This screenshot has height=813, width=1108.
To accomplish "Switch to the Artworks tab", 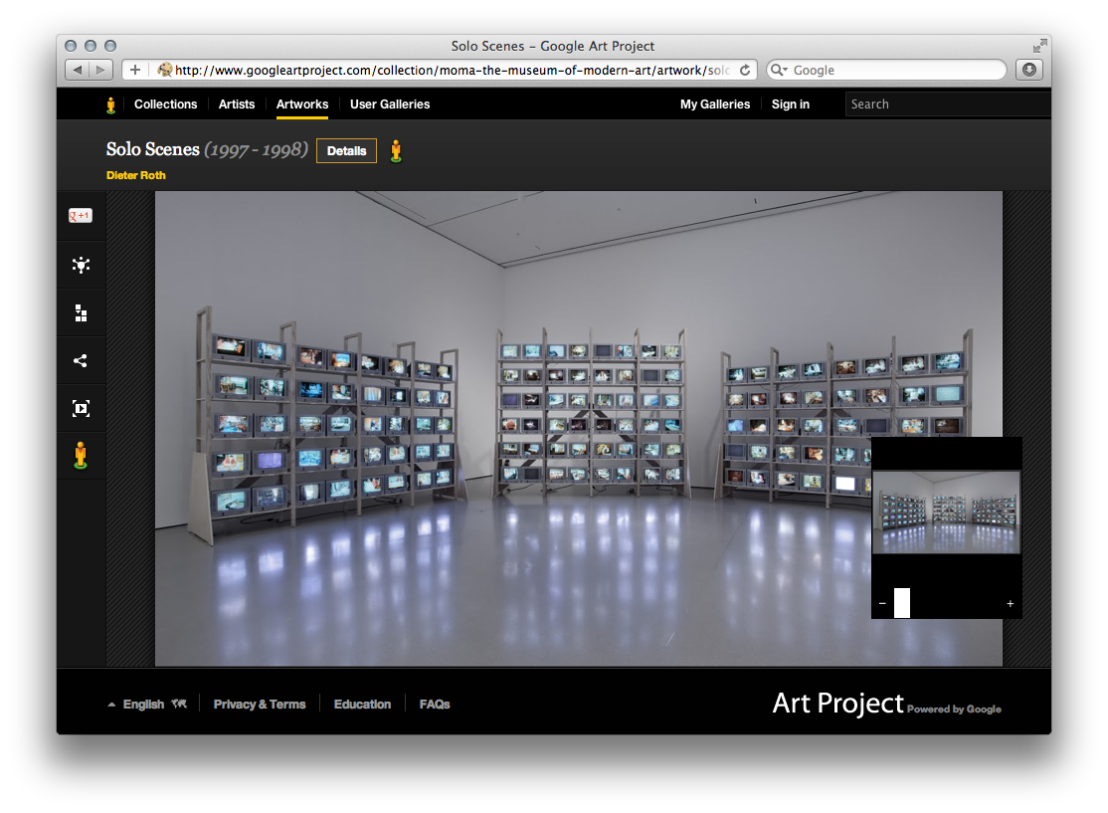I will [x=301, y=103].
